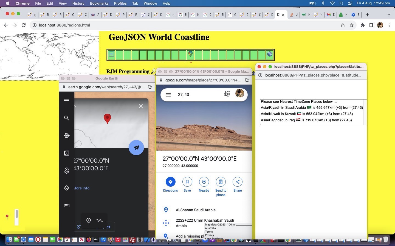Image resolution: width=395 pixels, height=246 pixels.
Task: Open the History menu in menu bar
Action: click(78, 3)
